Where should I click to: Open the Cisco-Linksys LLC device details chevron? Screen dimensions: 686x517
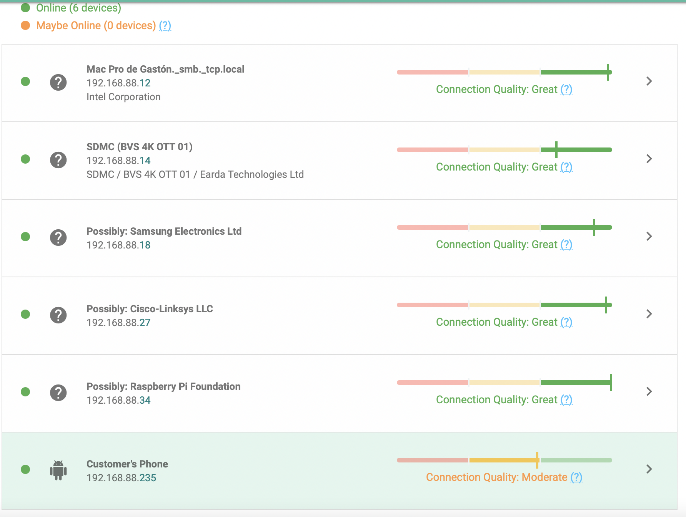coord(649,314)
